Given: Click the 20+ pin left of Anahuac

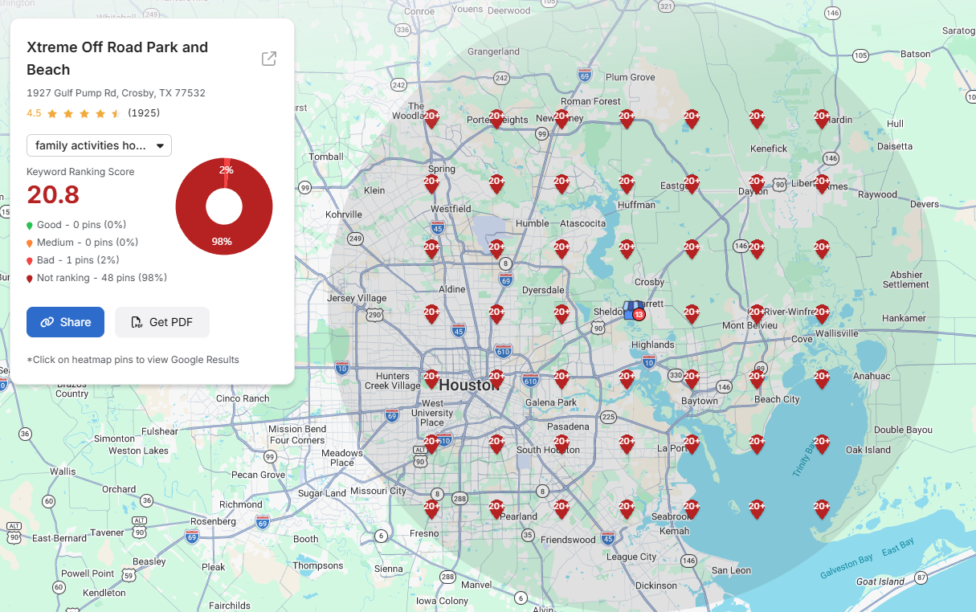Looking at the screenshot, I should point(822,379).
